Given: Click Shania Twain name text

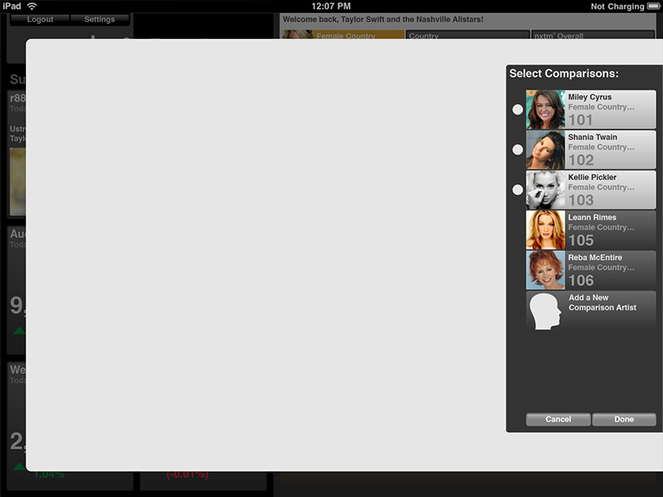Looking at the screenshot, I should pyautogui.click(x=592, y=137).
